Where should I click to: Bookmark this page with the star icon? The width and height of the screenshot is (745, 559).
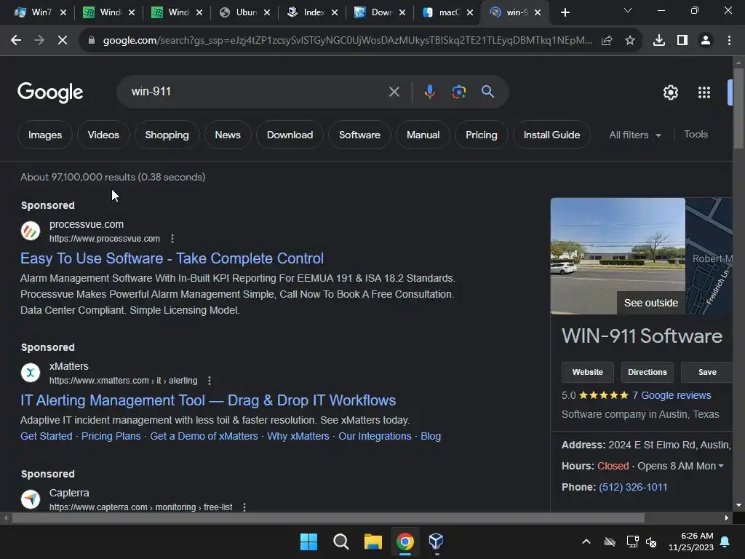(x=630, y=41)
